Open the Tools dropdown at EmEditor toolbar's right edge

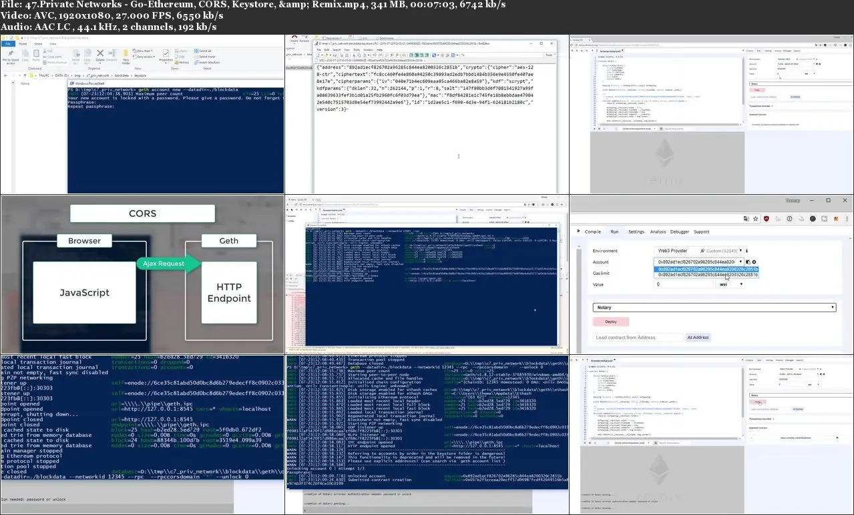pos(549,55)
